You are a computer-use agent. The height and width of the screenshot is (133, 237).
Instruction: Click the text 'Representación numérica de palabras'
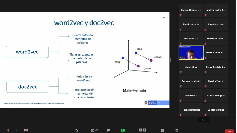pyautogui.click(x=83, y=39)
